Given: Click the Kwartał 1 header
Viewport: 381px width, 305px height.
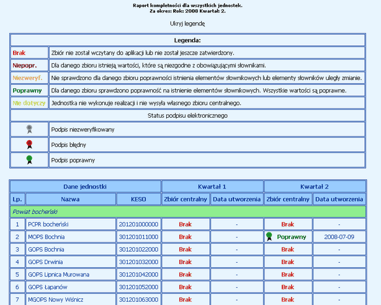Looking at the screenshot, I should tap(212, 186).
